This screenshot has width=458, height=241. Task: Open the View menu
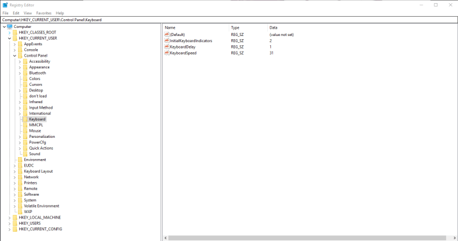click(x=27, y=13)
